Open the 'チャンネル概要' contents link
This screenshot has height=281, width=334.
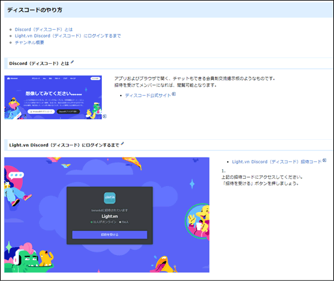(x=29, y=42)
